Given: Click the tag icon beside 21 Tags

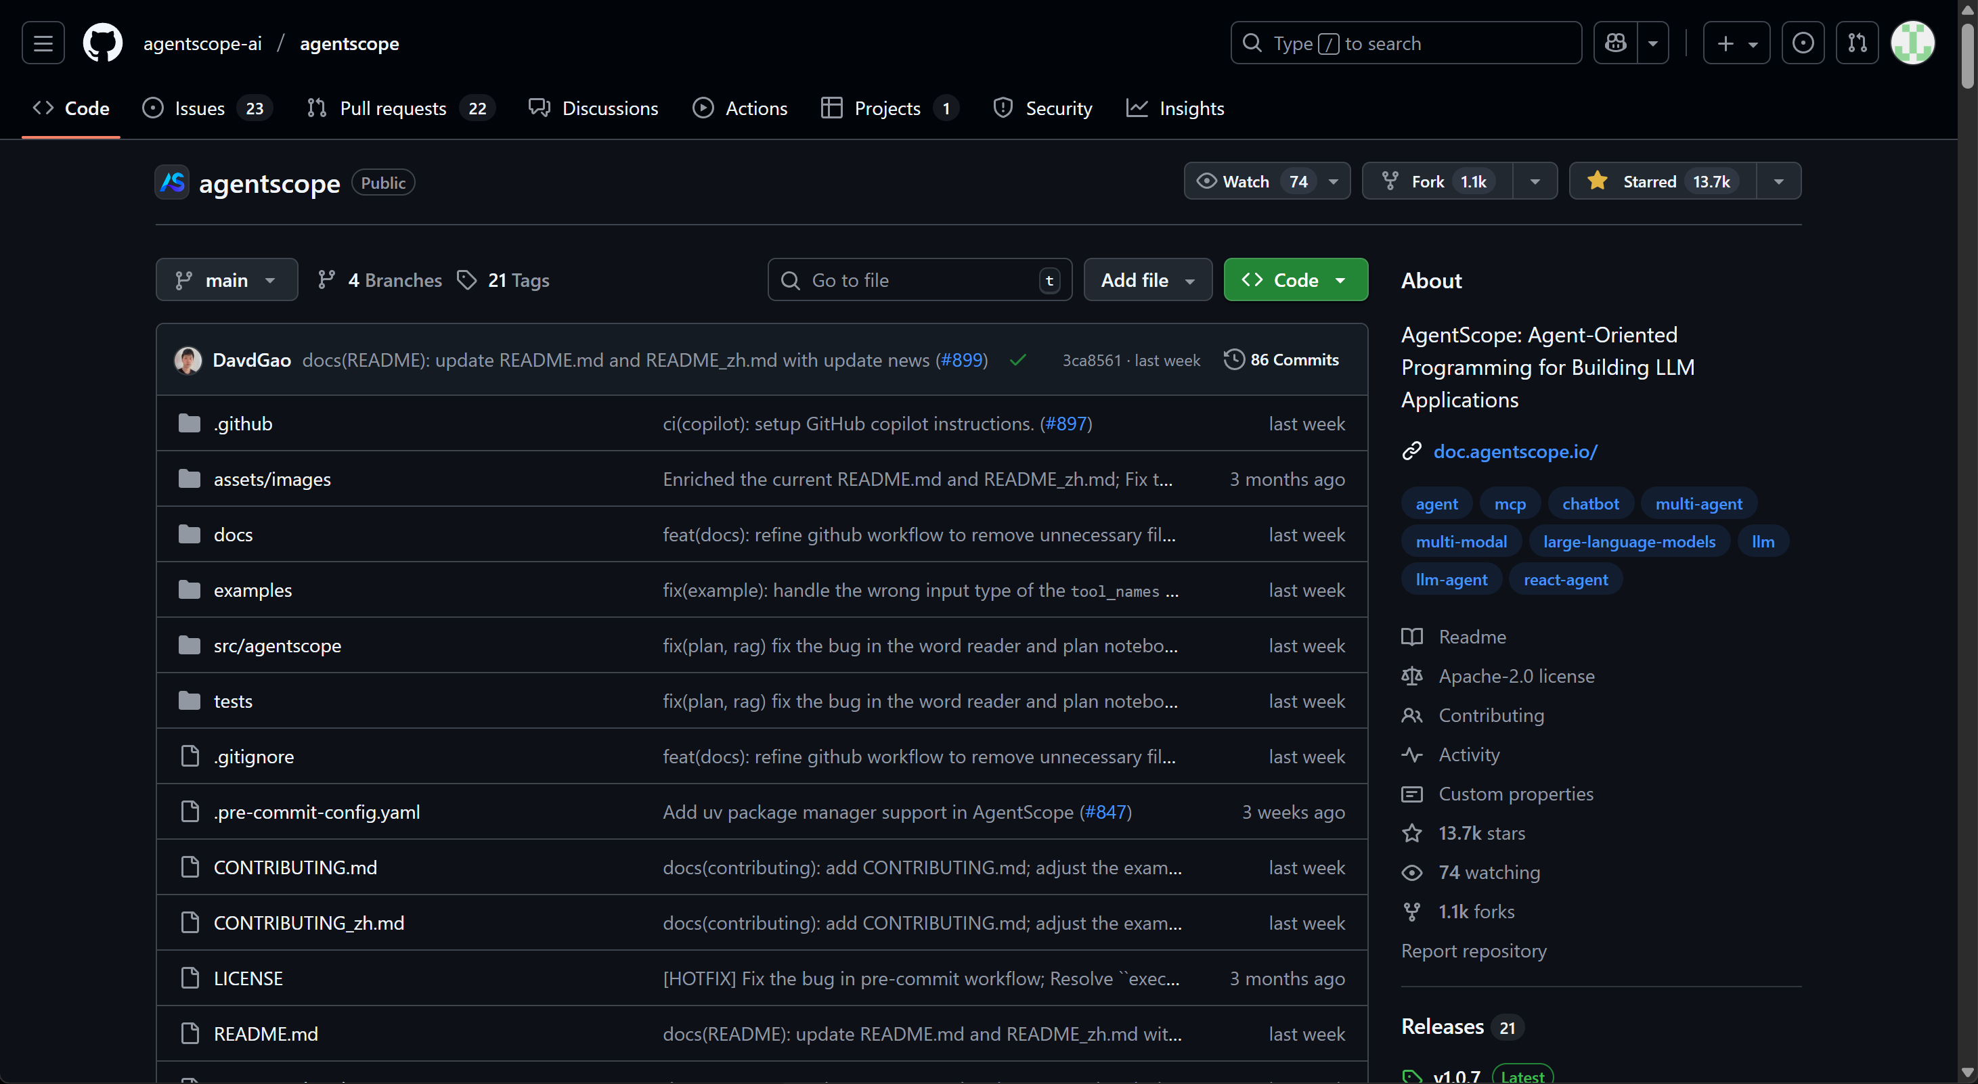Looking at the screenshot, I should click(x=467, y=280).
